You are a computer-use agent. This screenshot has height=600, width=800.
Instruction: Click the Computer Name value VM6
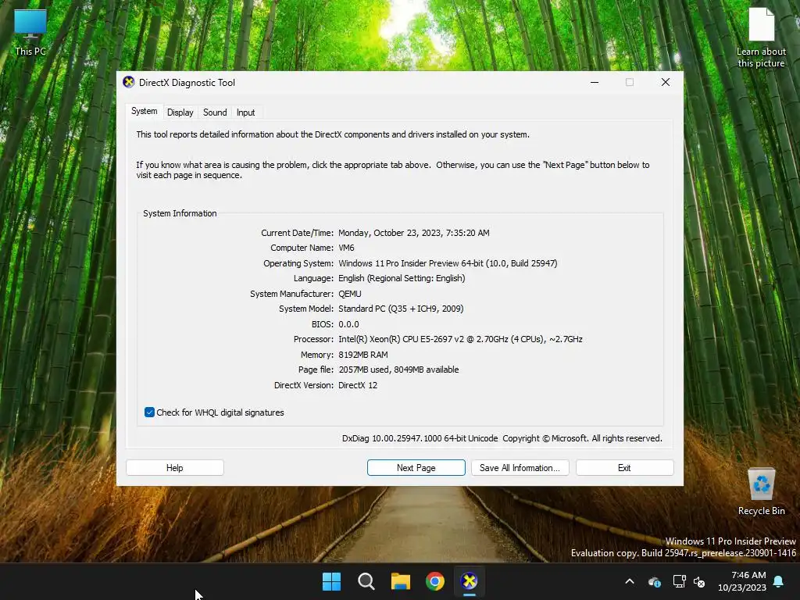point(346,248)
